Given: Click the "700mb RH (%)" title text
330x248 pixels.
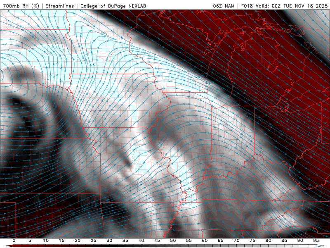Looking at the screenshot, I should point(21,6).
